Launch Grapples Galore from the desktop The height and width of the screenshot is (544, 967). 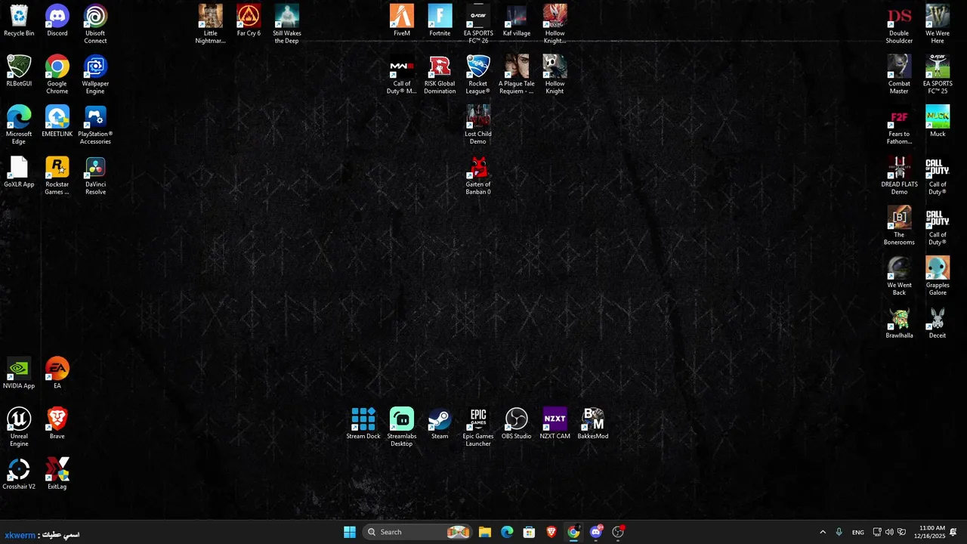point(938,277)
